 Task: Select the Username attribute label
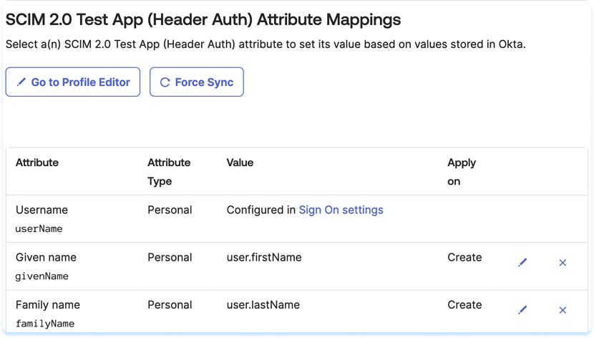point(42,210)
